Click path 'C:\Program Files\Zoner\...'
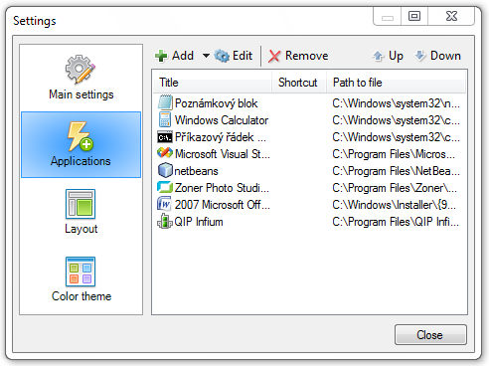The image size is (489, 366). [395, 188]
